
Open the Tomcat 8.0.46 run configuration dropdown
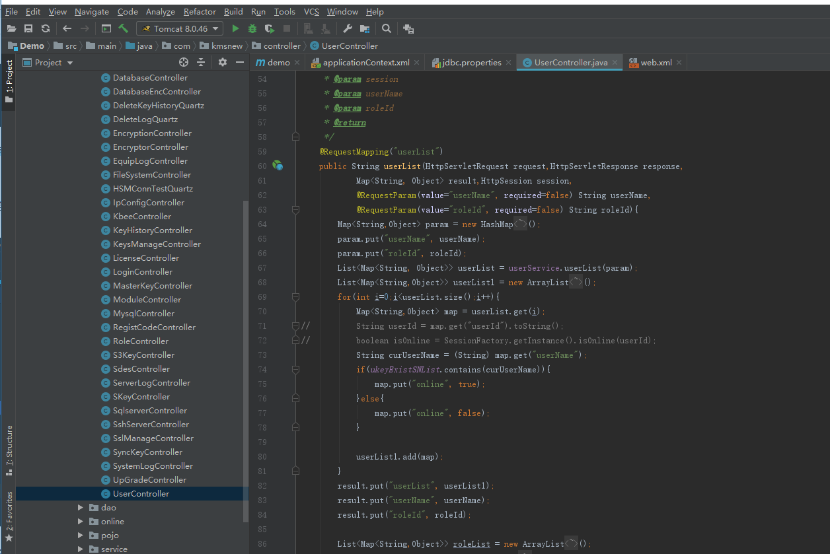180,28
